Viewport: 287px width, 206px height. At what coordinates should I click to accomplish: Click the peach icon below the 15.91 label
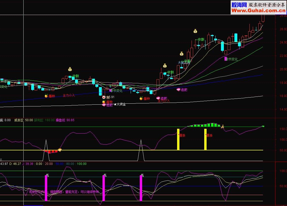[104, 102]
